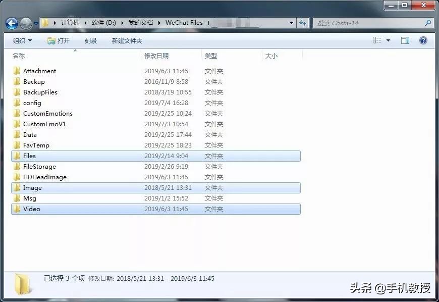Open the 组织 dropdown menu
This screenshot has height=302, width=439.
[22, 40]
